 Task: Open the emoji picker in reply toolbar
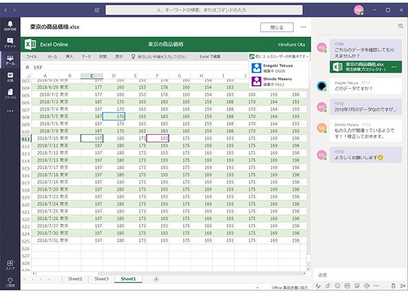coord(337,285)
